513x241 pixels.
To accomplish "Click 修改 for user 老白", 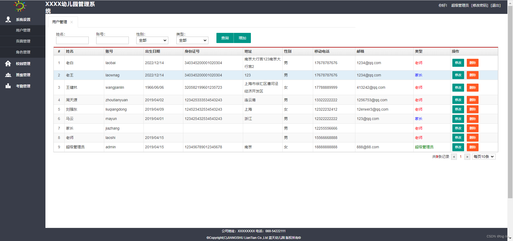I will [458, 63].
